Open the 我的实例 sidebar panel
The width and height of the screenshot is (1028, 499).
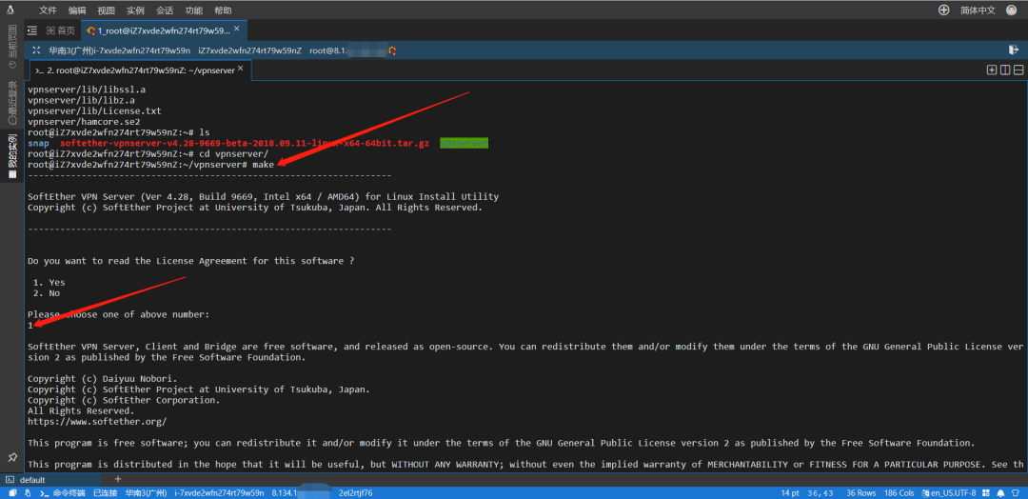point(11,157)
